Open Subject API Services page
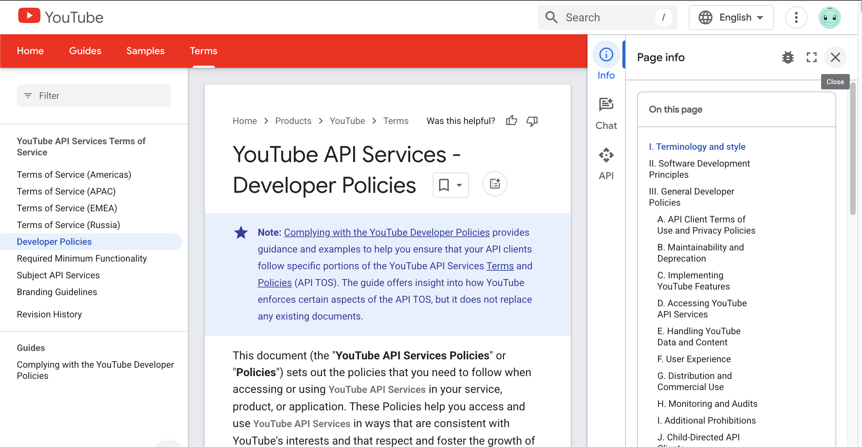 click(x=58, y=275)
